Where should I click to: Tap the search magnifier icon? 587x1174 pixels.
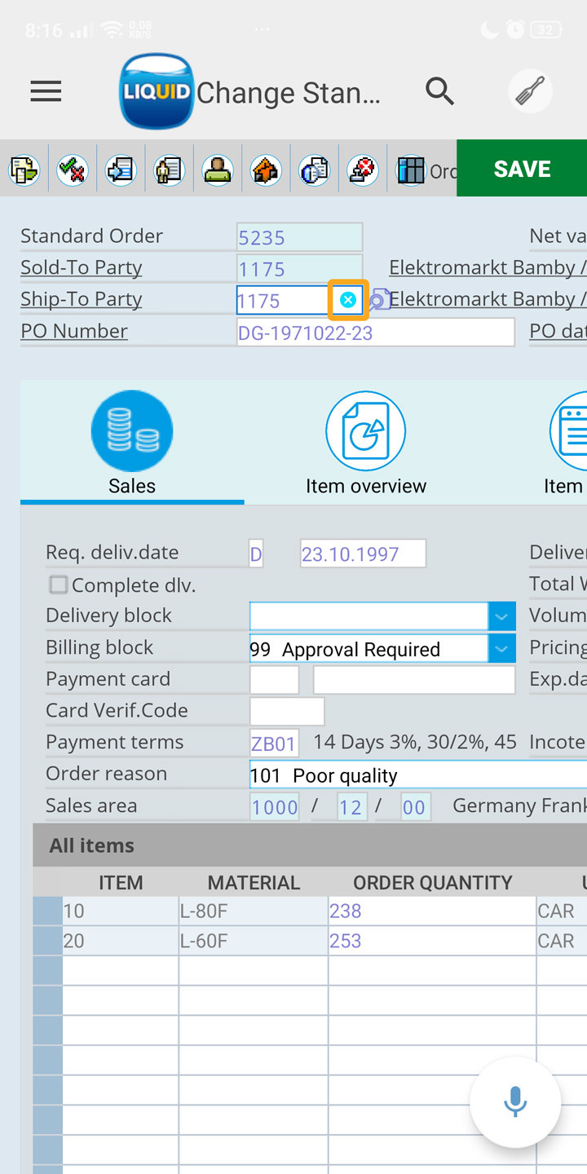pyautogui.click(x=439, y=92)
